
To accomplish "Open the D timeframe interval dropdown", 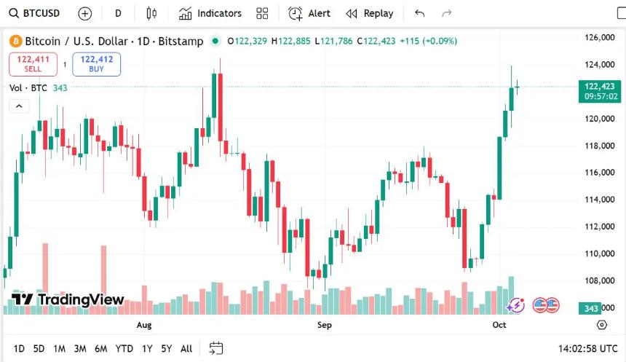I will 118,13.
